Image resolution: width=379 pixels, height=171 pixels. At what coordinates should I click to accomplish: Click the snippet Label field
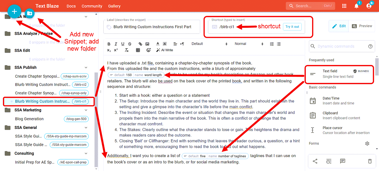tap(152, 27)
